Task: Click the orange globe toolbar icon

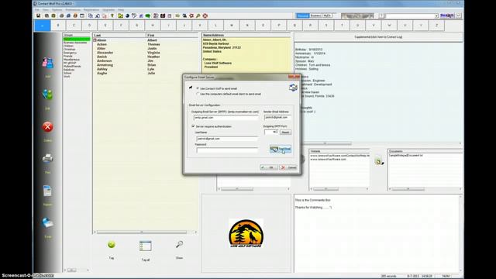Action: [75, 15]
